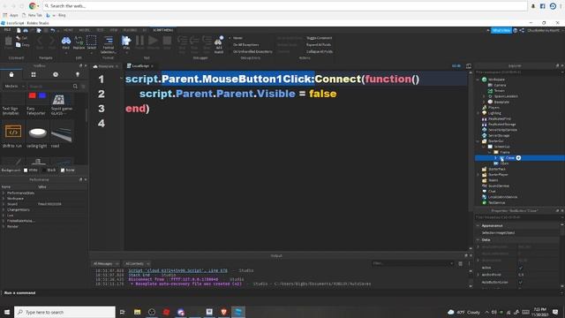The width and height of the screenshot is (565, 318).
Task: Open the All Contexts dropdown in Output
Action: click(x=137, y=263)
